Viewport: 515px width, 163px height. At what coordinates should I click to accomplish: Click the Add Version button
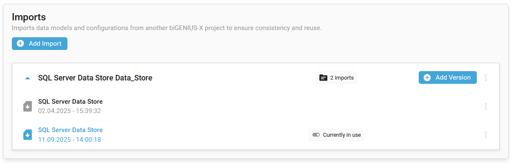448,77
